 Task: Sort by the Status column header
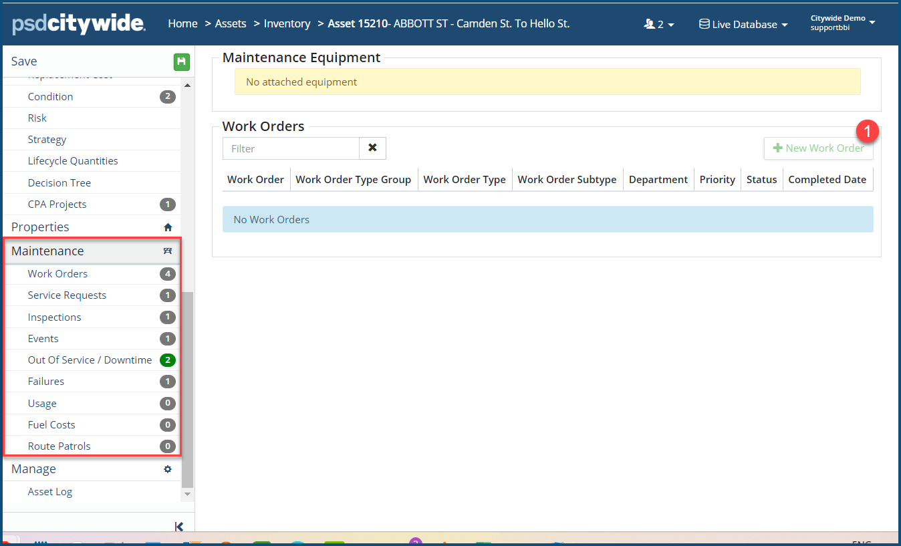(762, 179)
